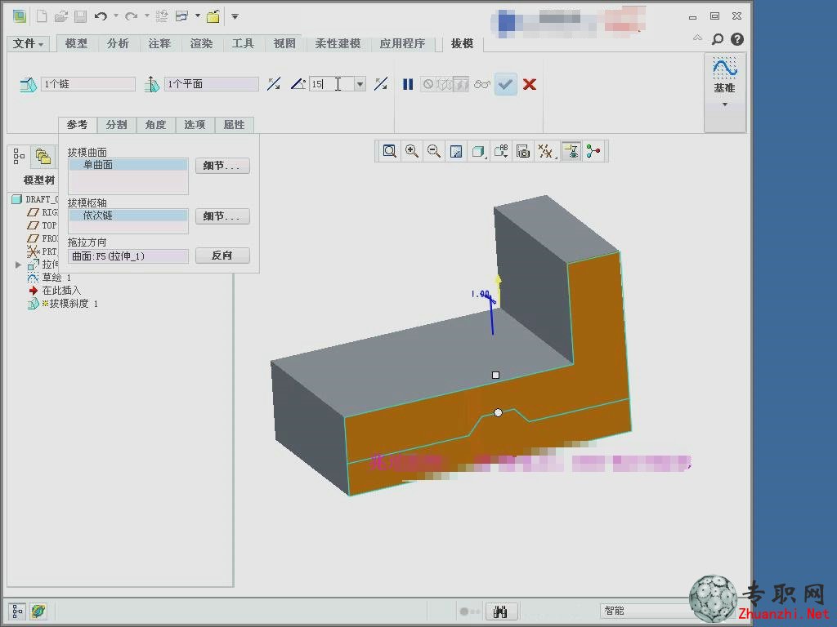Click the New file icon
Image resolution: width=837 pixels, height=627 pixels.
41,16
